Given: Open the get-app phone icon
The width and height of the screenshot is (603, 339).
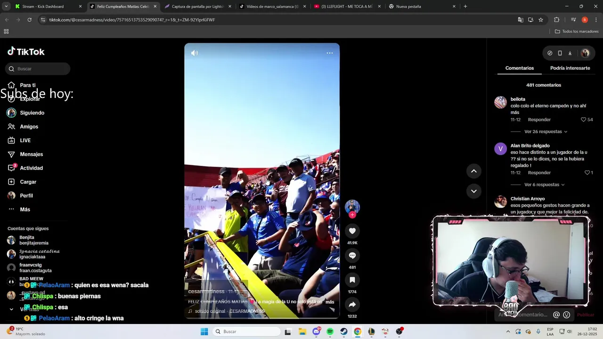Looking at the screenshot, I should pos(560,53).
